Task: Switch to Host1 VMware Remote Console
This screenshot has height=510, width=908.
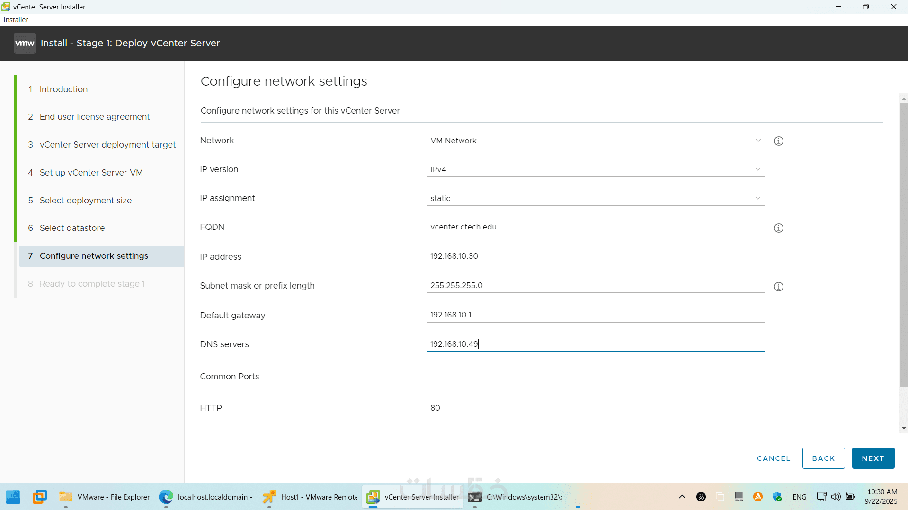Action: (x=310, y=497)
